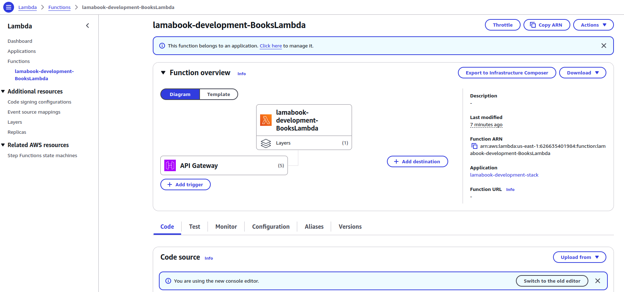Open Info link beside Function URL

(510, 190)
